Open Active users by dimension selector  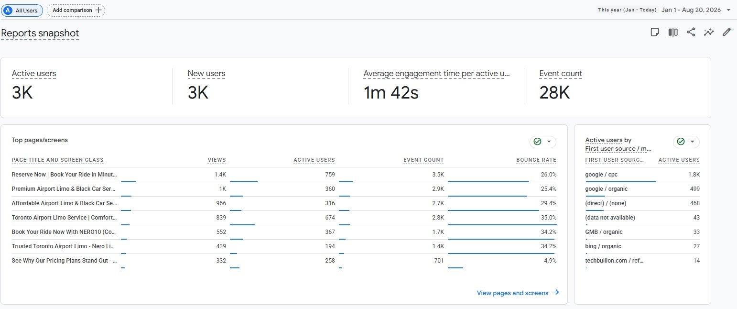[x=604, y=140]
